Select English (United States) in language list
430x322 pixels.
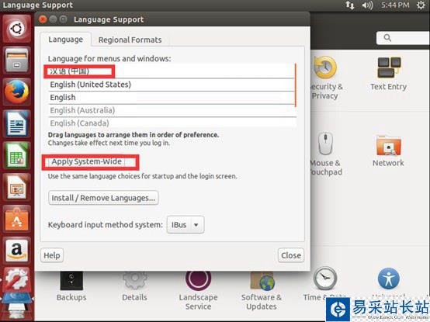tap(172, 85)
